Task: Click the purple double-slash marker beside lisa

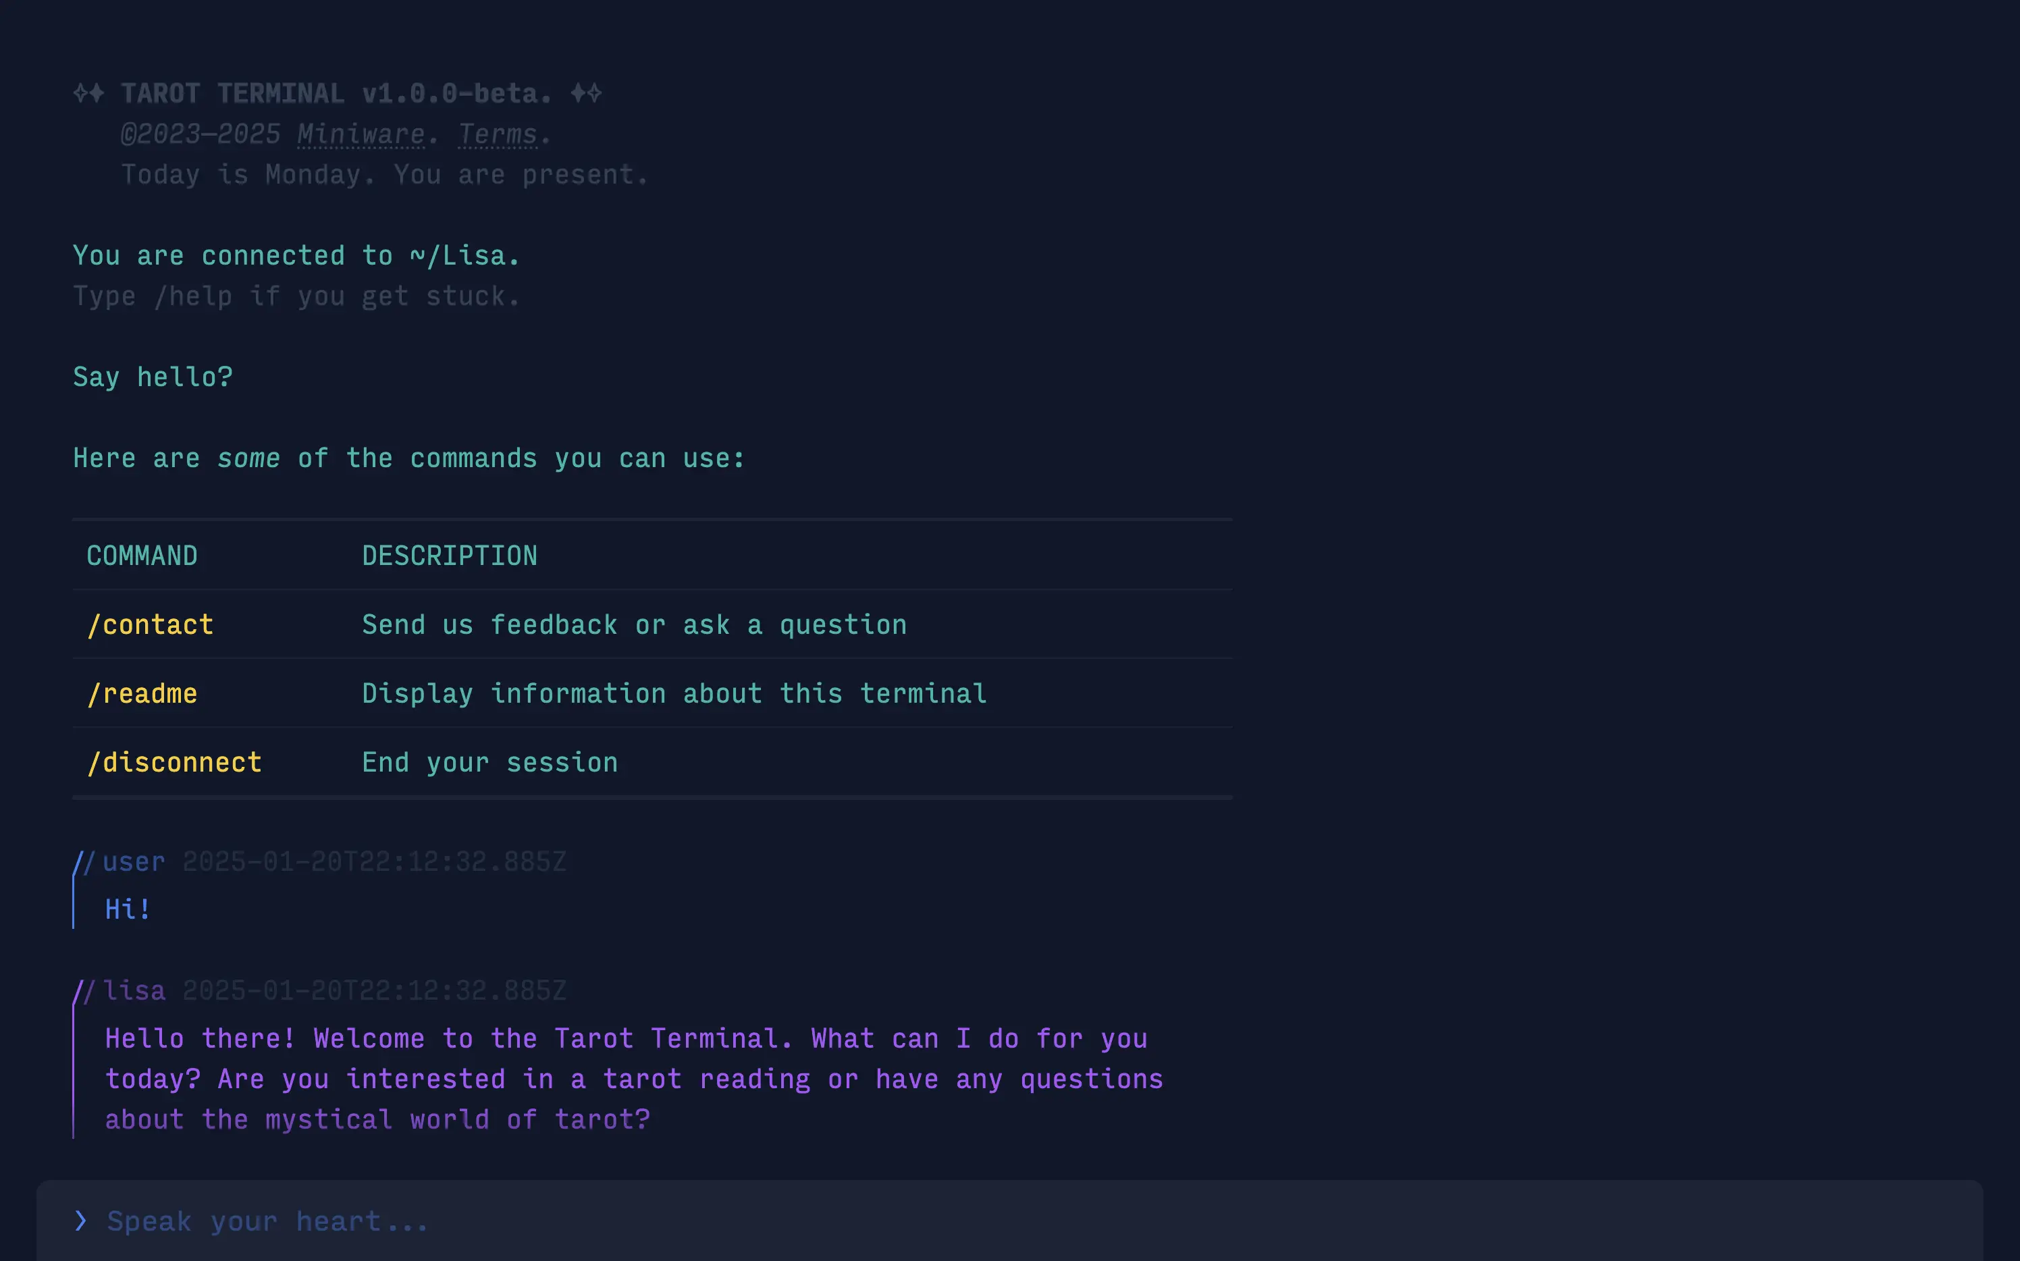Action: pos(84,991)
